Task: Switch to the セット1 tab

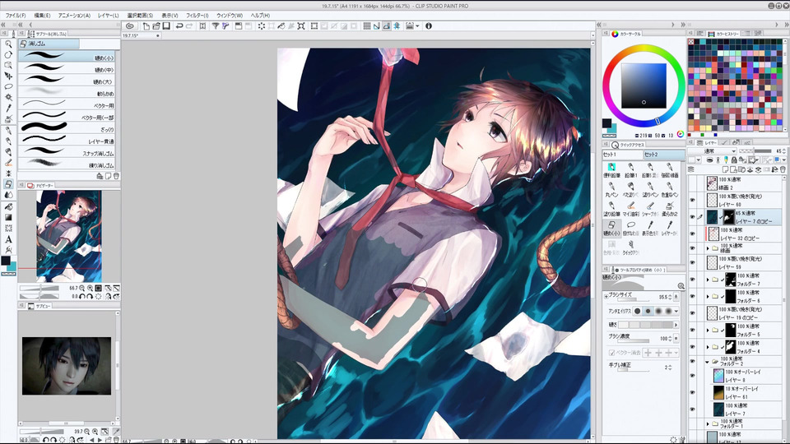Action: (622, 155)
